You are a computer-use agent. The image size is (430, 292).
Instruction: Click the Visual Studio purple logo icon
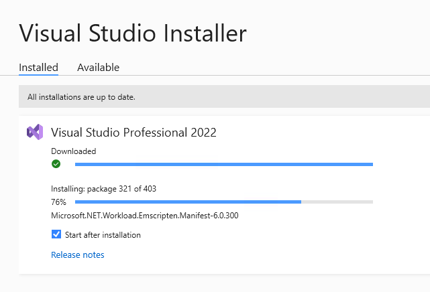[x=35, y=132]
